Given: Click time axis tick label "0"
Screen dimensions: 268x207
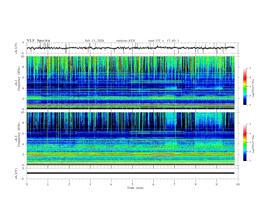Looking at the screenshot, I should [27, 184].
